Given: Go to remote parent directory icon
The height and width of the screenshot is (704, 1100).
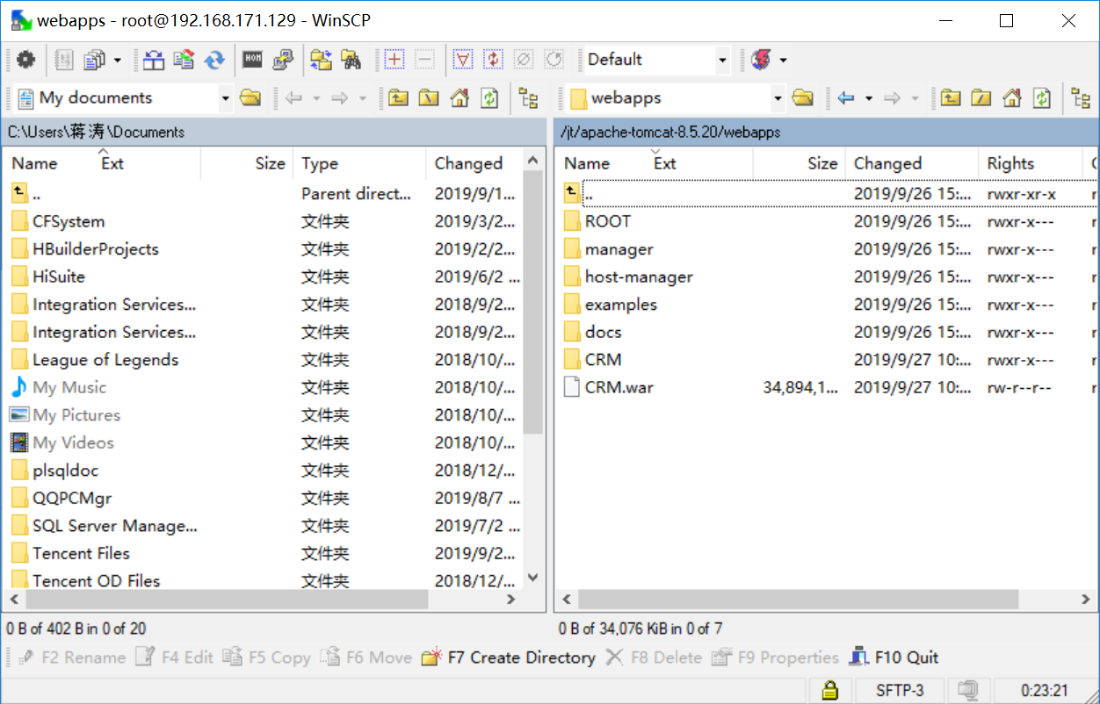Looking at the screenshot, I should point(950,97).
